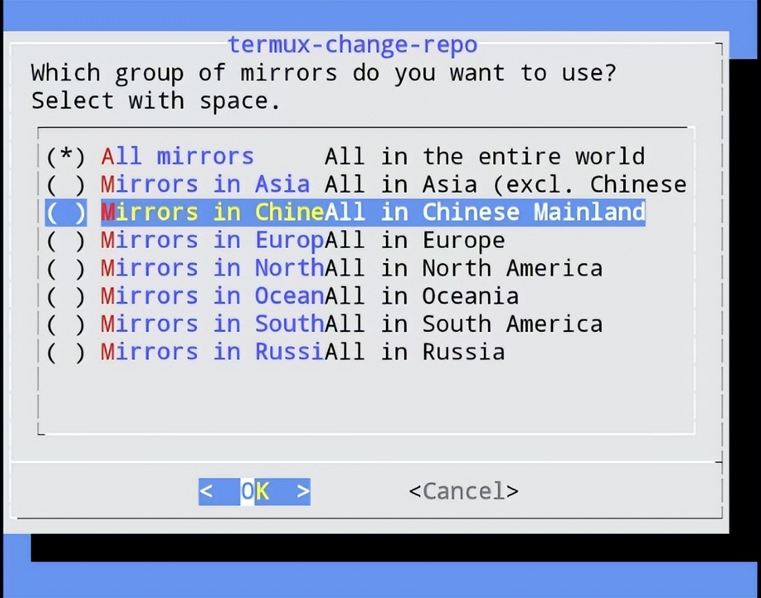This screenshot has height=598, width=761.
Task: Click the 'Mirrors in Asia' label
Action: 205,185
